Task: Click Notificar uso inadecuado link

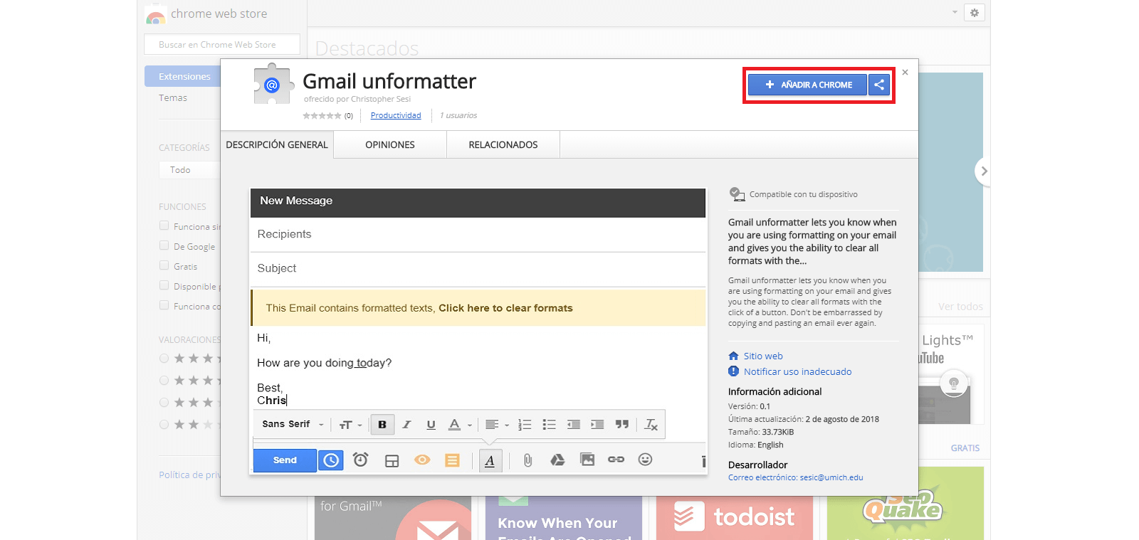Action: point(797,371)
